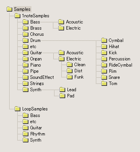Select the Cymbal folder icon
This screenshot has width=140, height=152.
104,40
